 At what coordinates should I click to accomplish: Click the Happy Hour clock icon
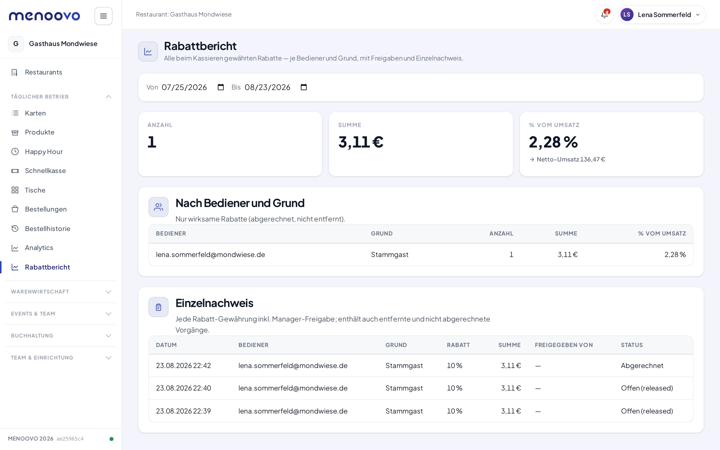coord(15,151)
